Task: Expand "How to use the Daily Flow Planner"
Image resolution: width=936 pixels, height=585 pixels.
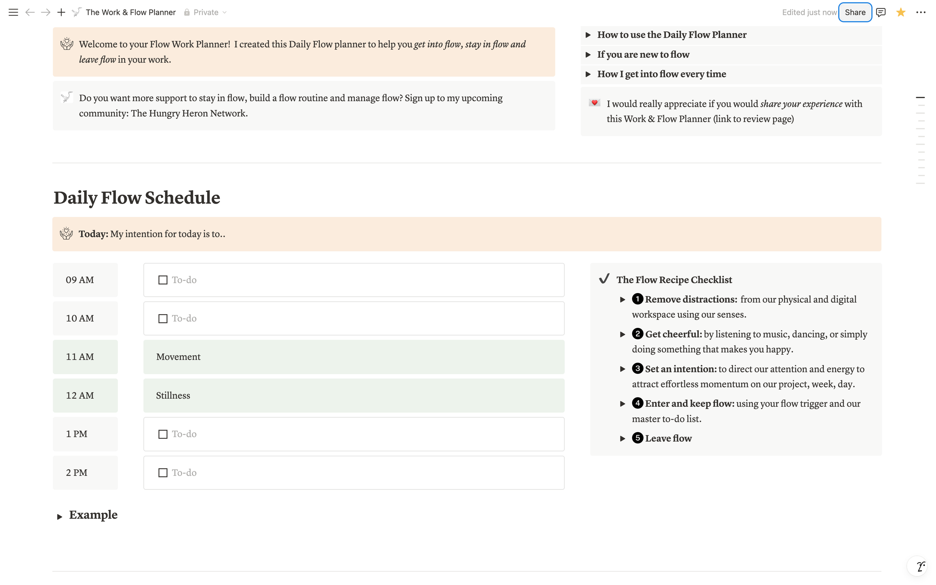Action: 588,35
